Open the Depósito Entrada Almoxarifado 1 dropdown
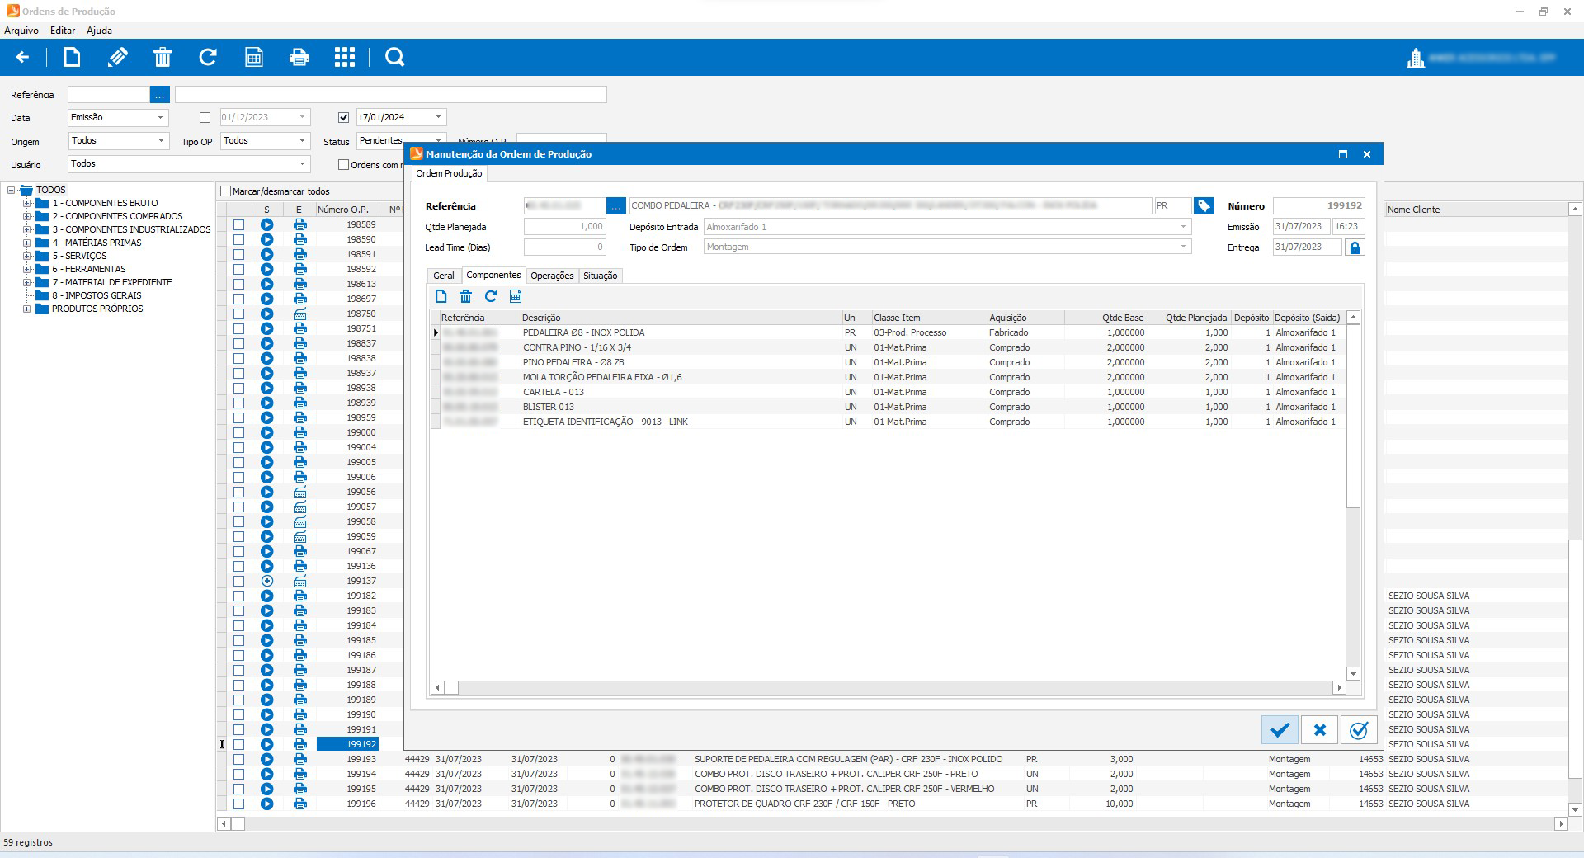Screen dimensions: 1584x858 coord(1183,227)
